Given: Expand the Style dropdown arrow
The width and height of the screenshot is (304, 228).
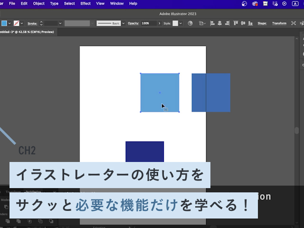Looking at the screenshot, I should pyautogui.click(x=180, y=23).
